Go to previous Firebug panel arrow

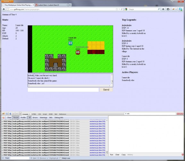[x=10, y=114]
